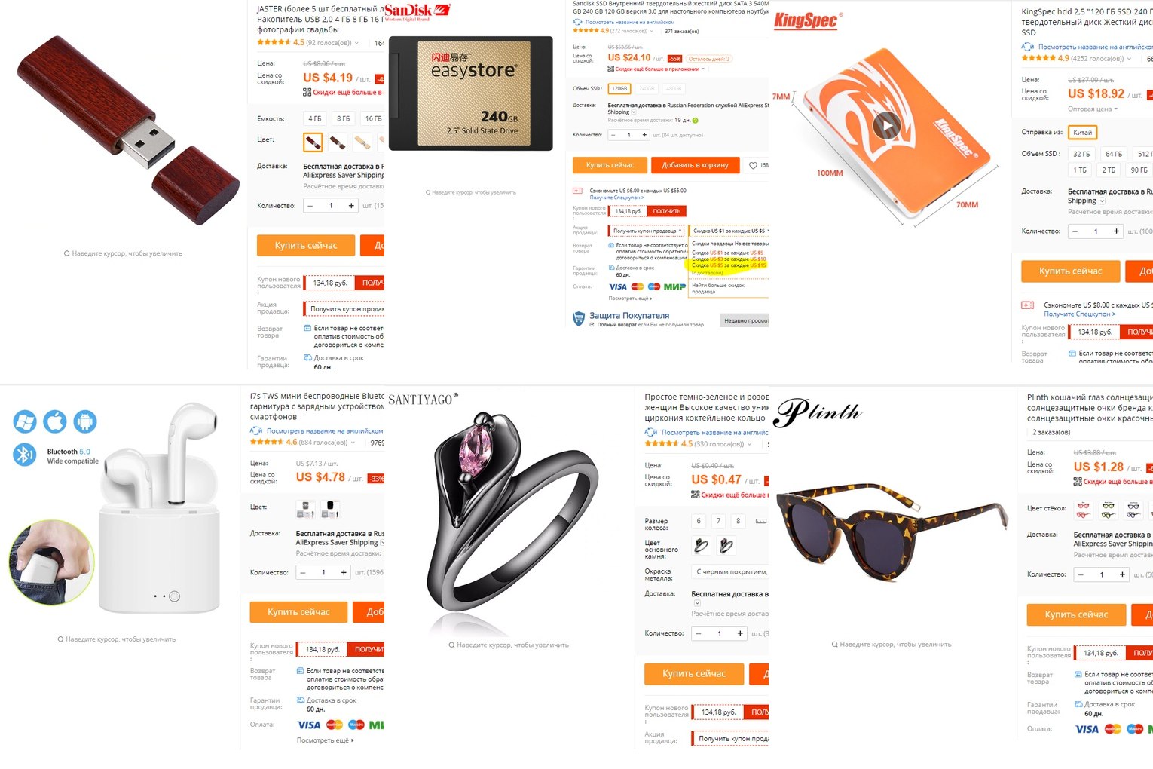Select the 120GB SSD capacity option
The height and width of the screenshot is (769, 1153).
pos(619,89)
